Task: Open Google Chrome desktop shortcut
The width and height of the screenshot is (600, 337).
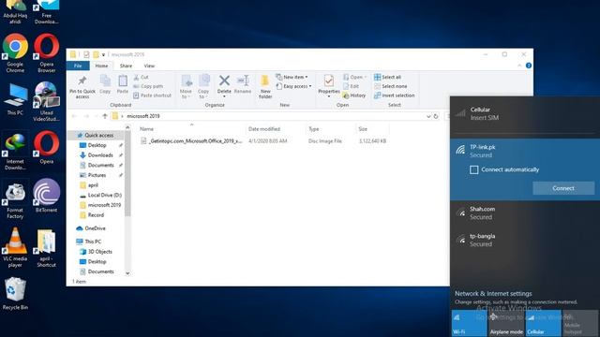Action: [x=15, y=53]
